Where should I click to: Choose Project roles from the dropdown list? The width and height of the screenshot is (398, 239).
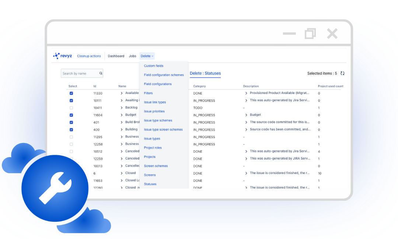pos(153,148)
